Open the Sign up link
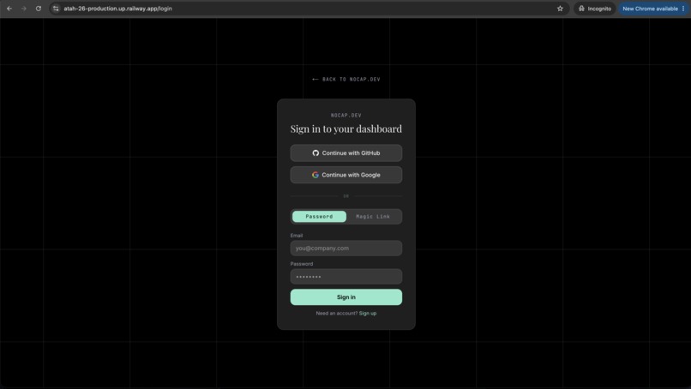Image resolution: width=691 pixels, height=389 pixels. (368, 314)
